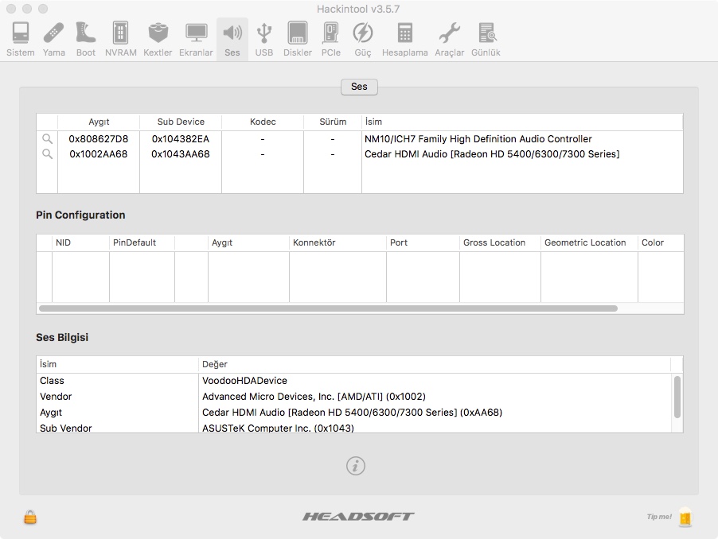Click the Pin Configuration horizontal scrollbar
718x539 pixels.
pyautogui.click(x=328, y=308)
